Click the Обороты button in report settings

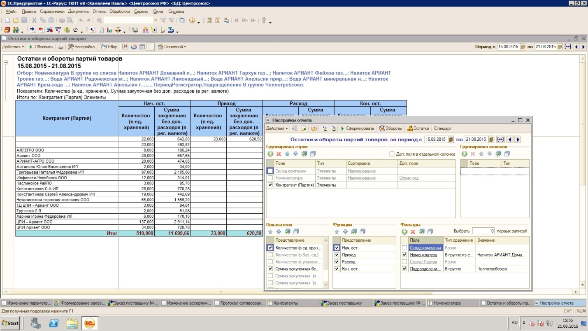[x=391, y=128]
